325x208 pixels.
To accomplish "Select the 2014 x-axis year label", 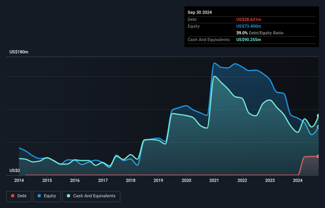I will (19, 181).
